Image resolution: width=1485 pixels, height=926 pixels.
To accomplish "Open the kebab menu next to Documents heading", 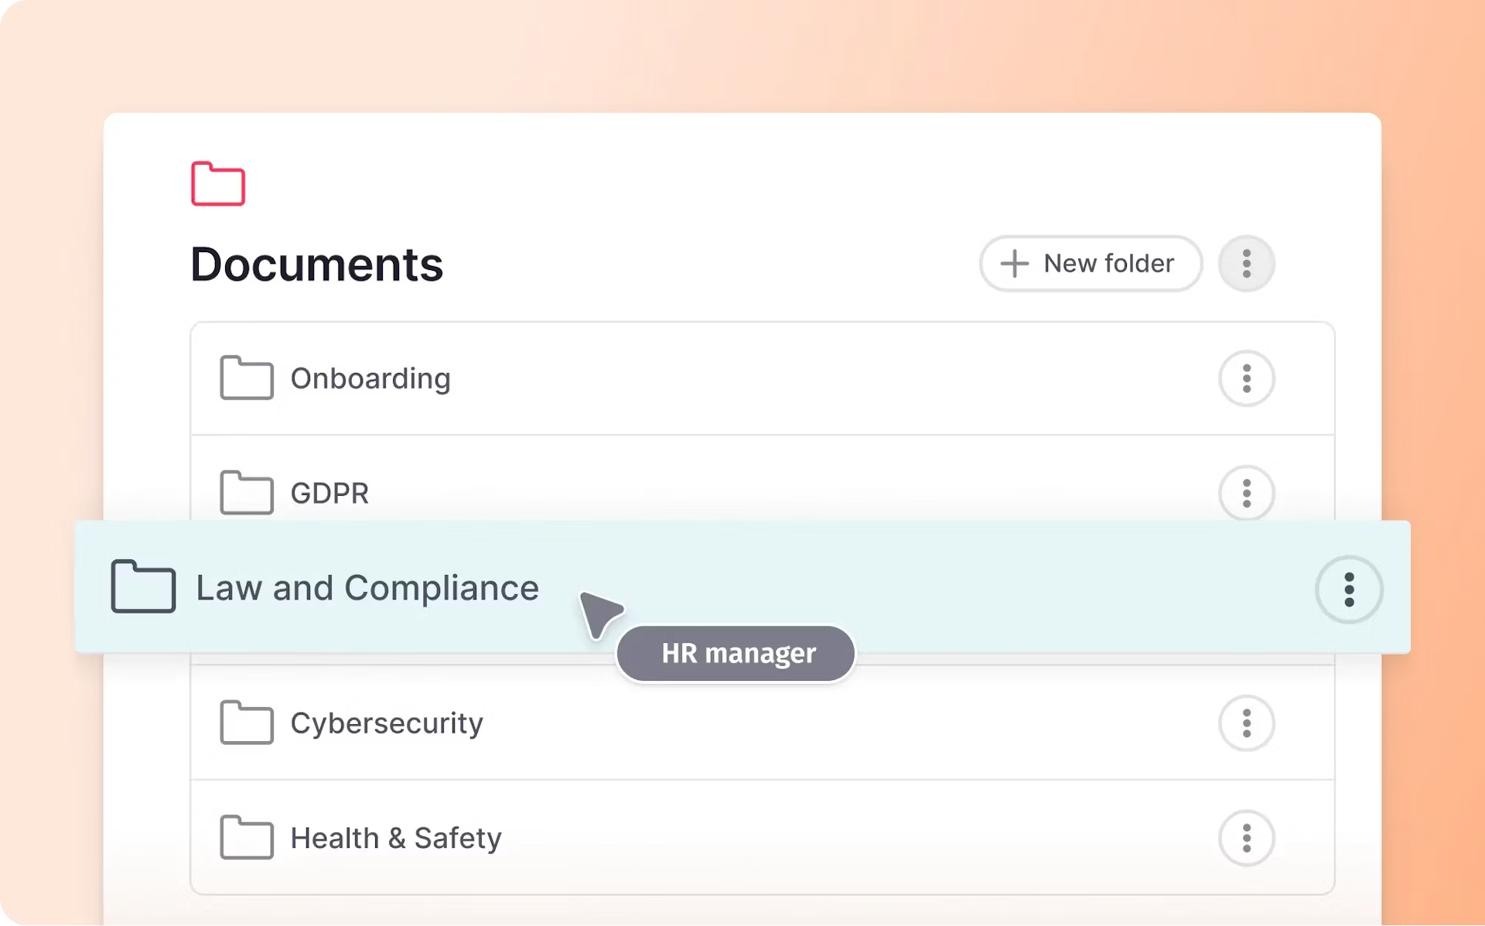I will tap(1245, 263).
